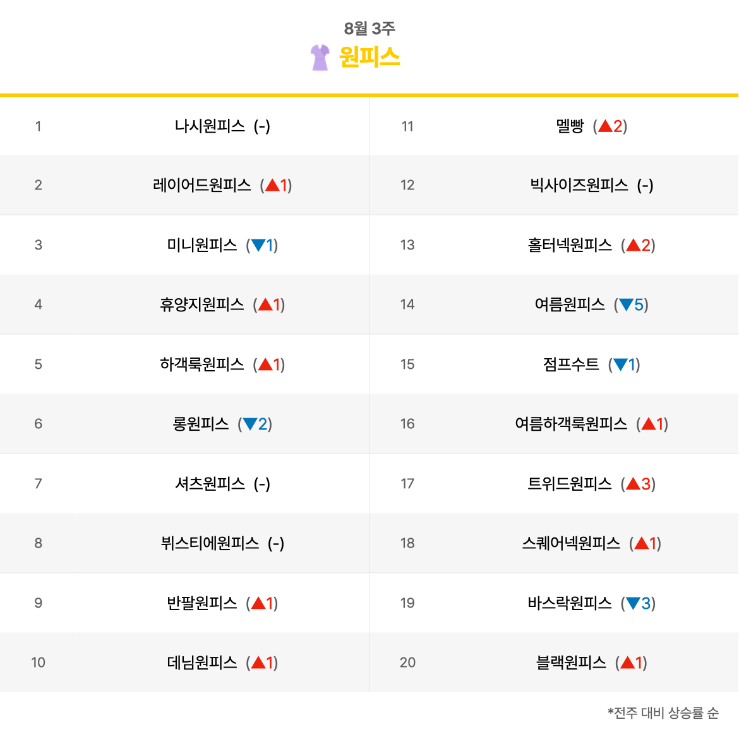Click rank number 10 for 데님원피스
This screenshot has height=739, width=739.
click(x=39, y=663)
